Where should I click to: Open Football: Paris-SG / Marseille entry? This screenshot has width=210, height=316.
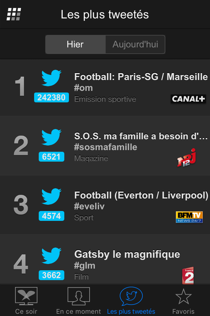105,87
